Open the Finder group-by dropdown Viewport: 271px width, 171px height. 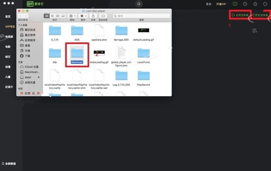tap(72, 16)
